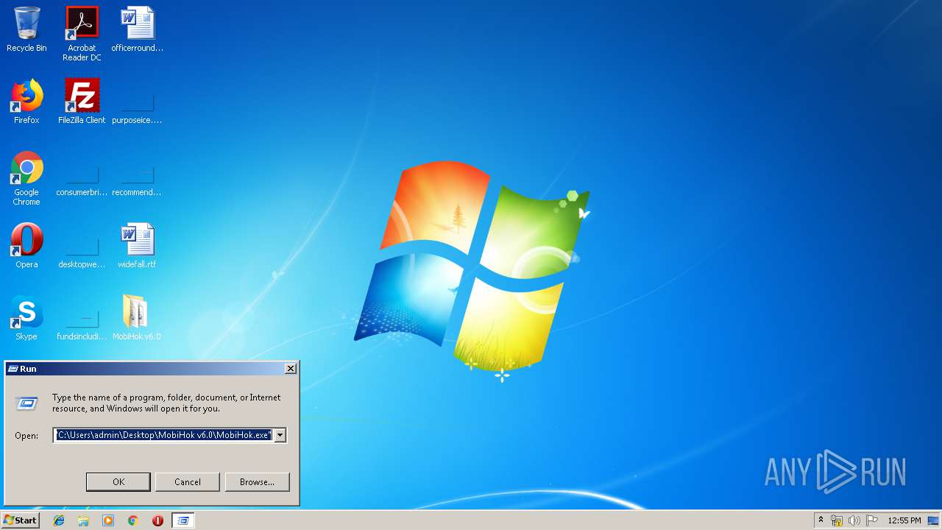Image resolution: width=942 pixels, height=530 pixels.
Task: Show hidden tray icons arrow
Action: point(821,520)
